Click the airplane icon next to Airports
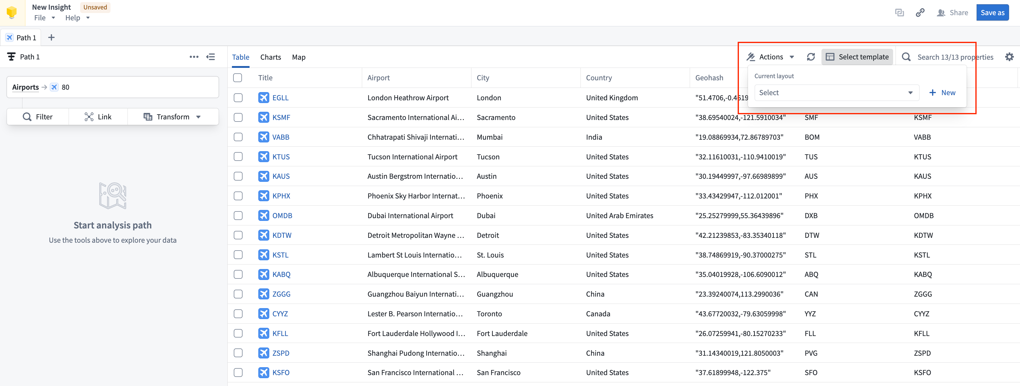Viewport: 1020px width, 386px height. (x=54, y=87)
